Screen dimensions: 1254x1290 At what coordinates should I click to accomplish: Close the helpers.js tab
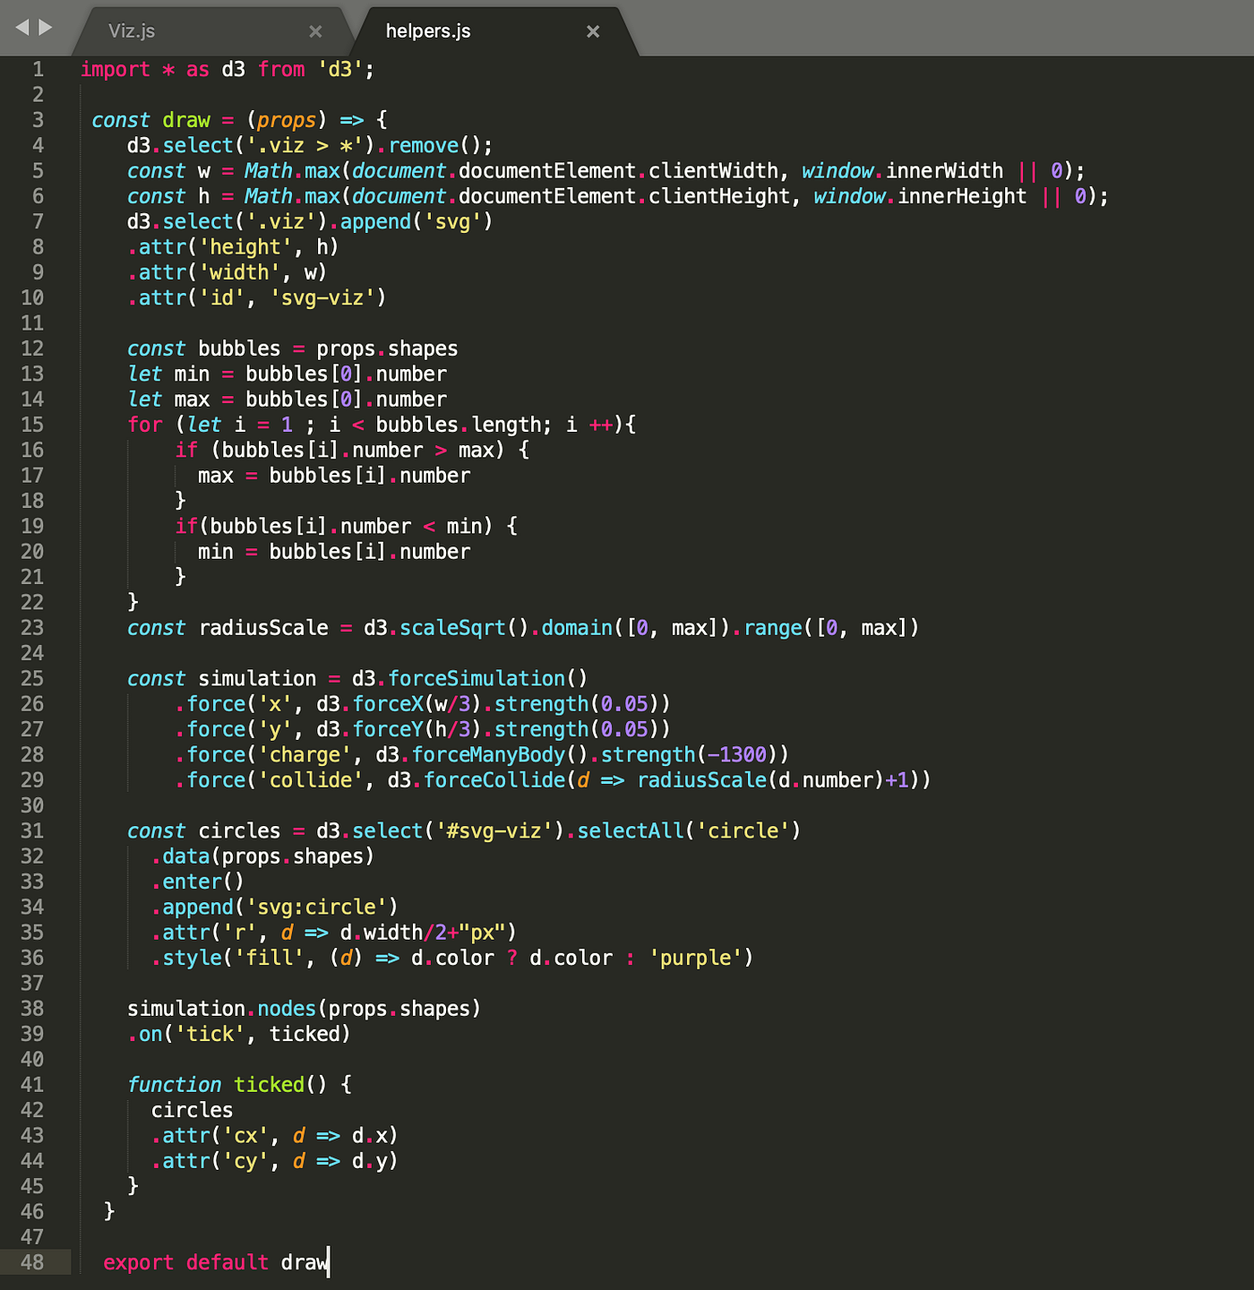click(593, 30)
